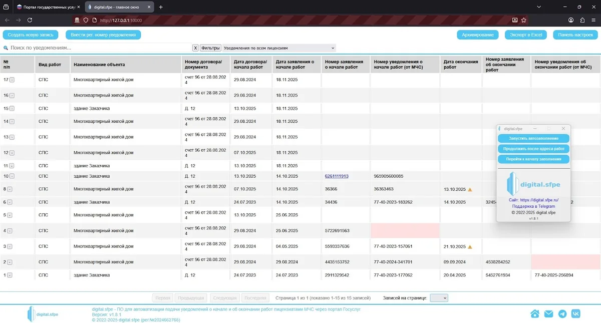Click Продолжить после адреса работ in popup
The image size is (601, 323).
[534, 149]
